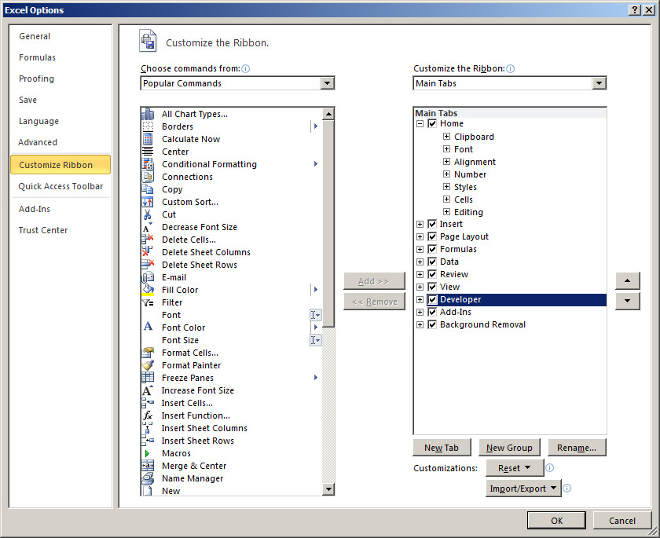Move selected tab down with arrow button
Screen dimensions: 660x538
pos(627,301)
